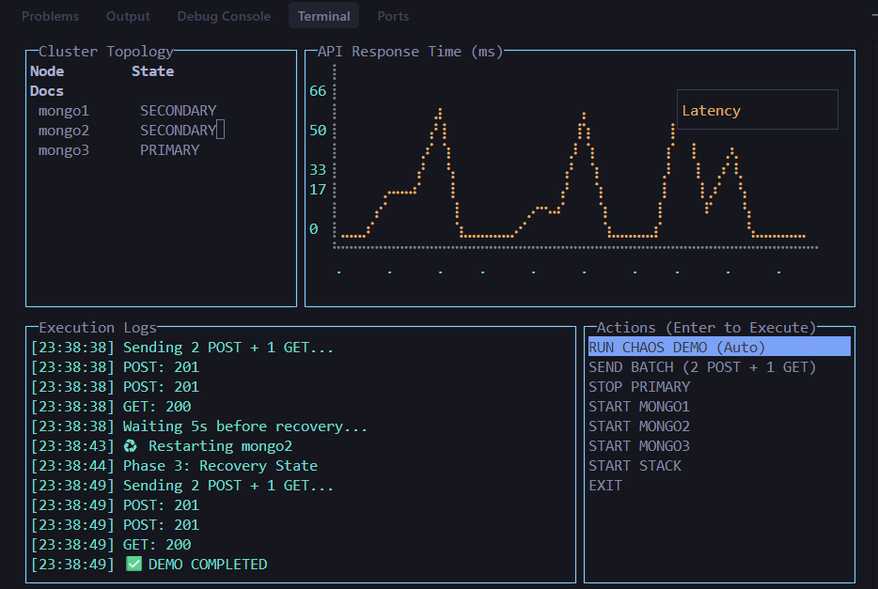
Task: Click the Actions (Enter to Execute) title
Action: pos(706,327)
